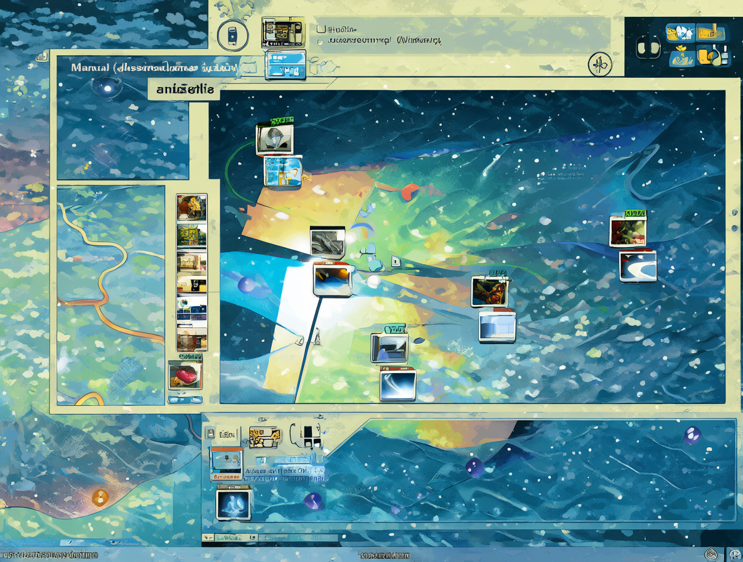Open the upper-right yellow tile in the dark top-right panel
This screenshot has width=743, height=562.
click(711, 33)
